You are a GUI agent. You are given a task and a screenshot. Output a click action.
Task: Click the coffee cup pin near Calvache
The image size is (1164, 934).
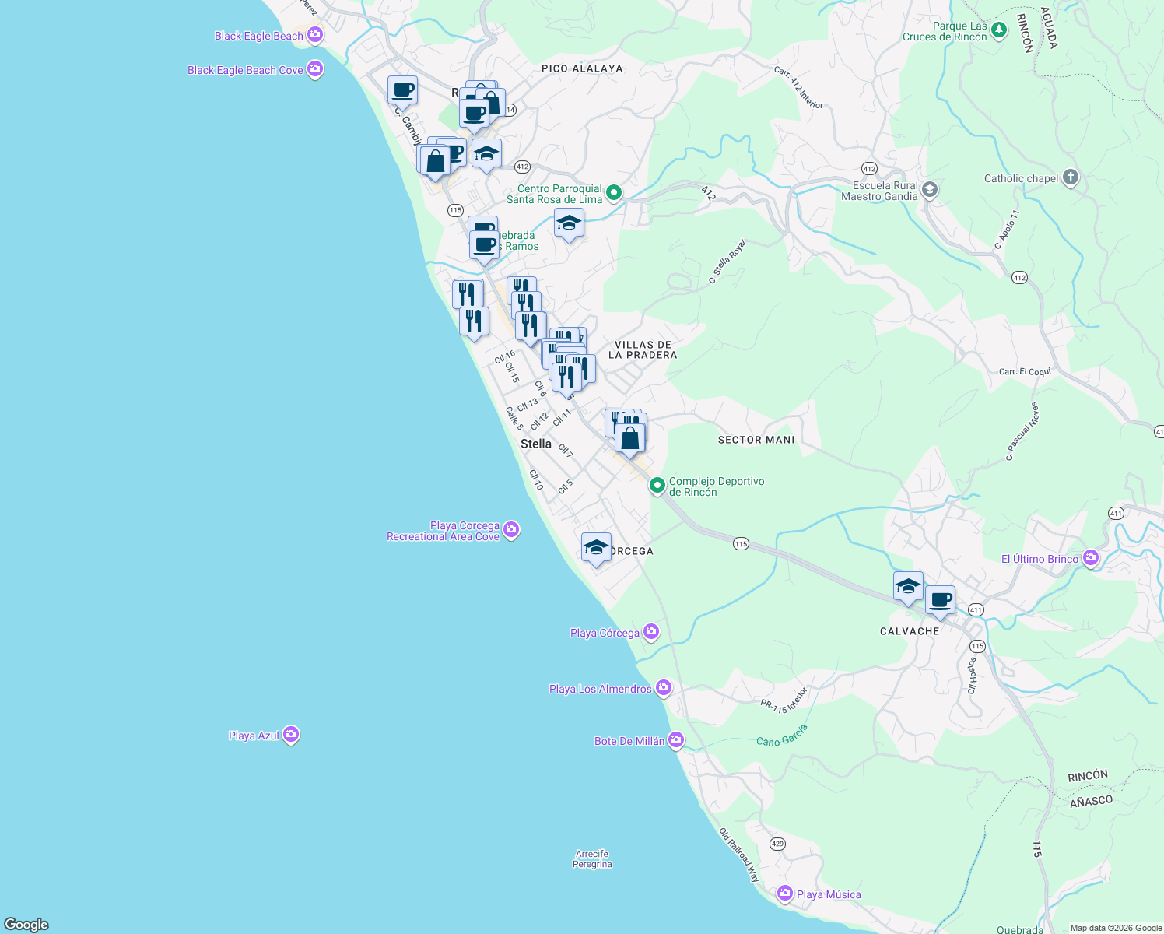pos(941,599)
